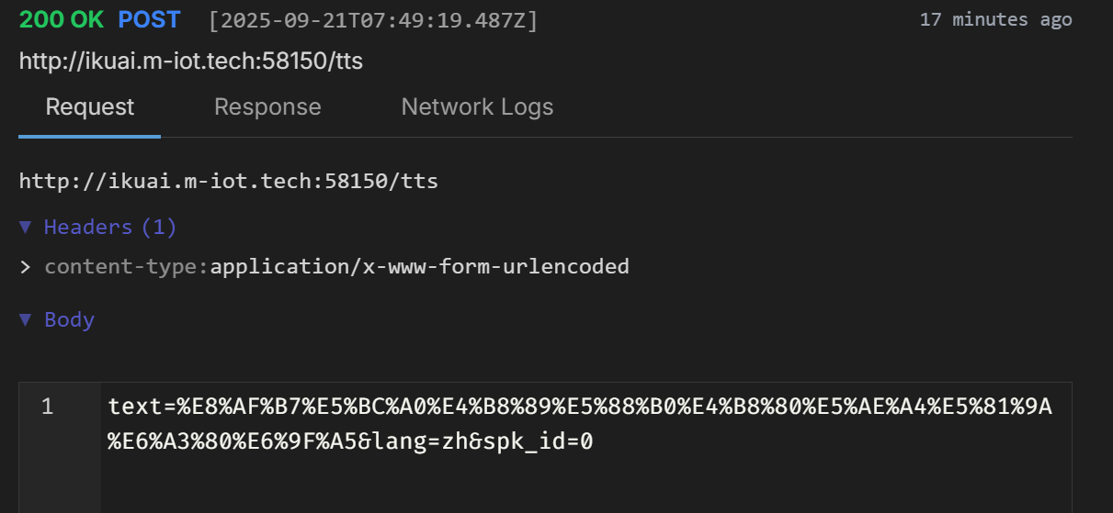
Task: Click the application/x-www-form-urlencoded header value
Action: pos(420,267)
